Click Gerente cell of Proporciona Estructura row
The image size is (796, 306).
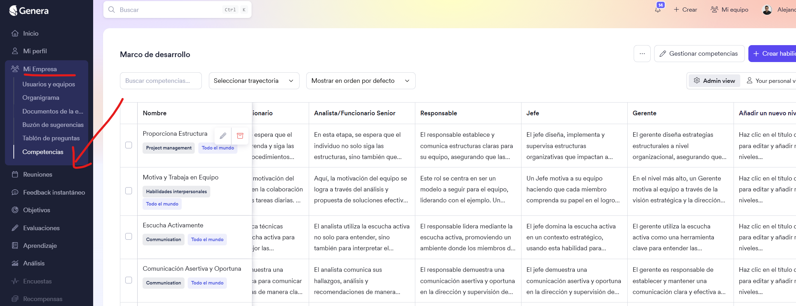point(680,146)
